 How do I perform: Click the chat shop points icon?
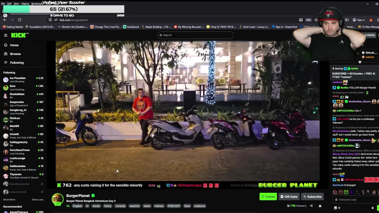pos(335,208)
